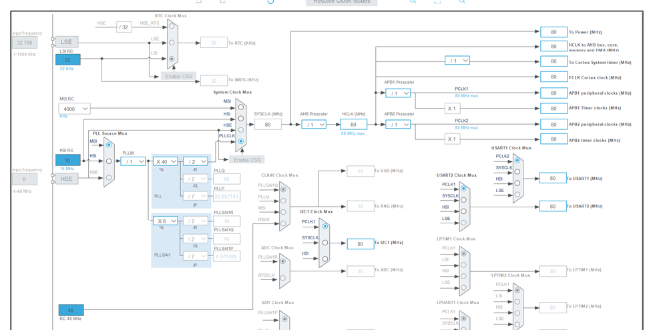Select MSI input of System Clock Mux
The height and width of the screenshot is (330, 667).
[241, 107]
